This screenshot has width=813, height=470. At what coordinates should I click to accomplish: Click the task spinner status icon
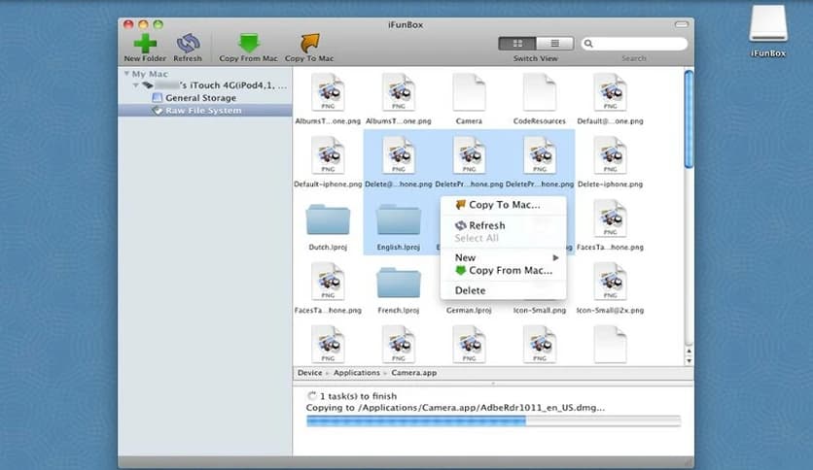[311, 396]
